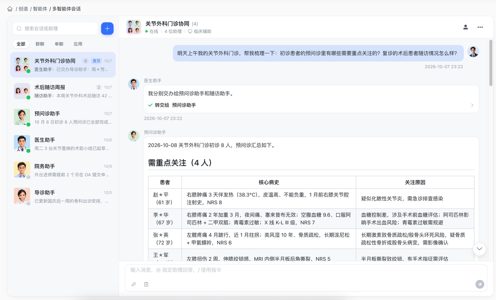This screenshot has height=300, width=496.
Task: Click the 需重点关注（4 人）heading
Action: (x=180, y=163)
